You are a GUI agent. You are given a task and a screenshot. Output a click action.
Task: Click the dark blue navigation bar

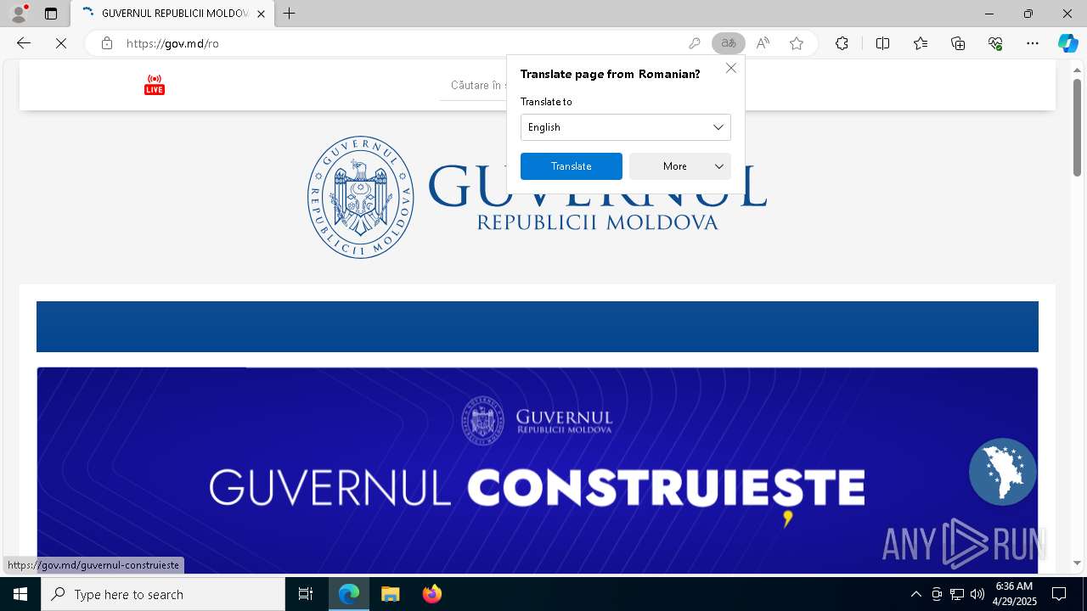[537, 327]
